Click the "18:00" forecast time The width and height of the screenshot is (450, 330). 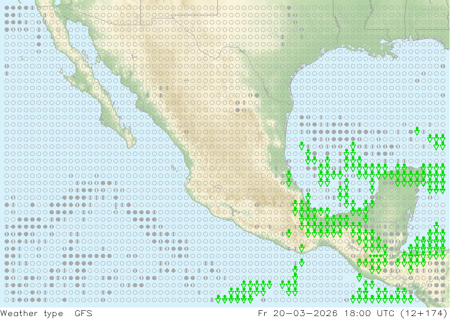(358, 313)
